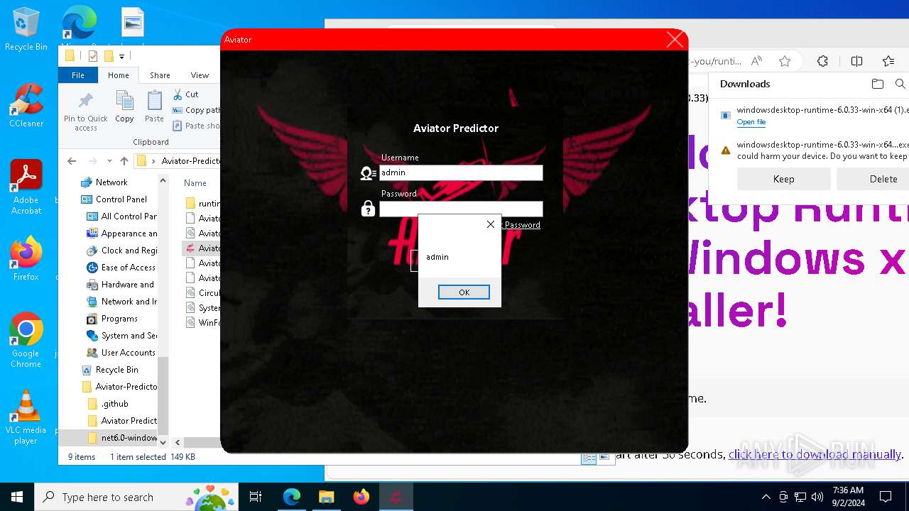Click the empty Password field
The width and height of the screenshot is (909, 511).
(x=461, y=209)
